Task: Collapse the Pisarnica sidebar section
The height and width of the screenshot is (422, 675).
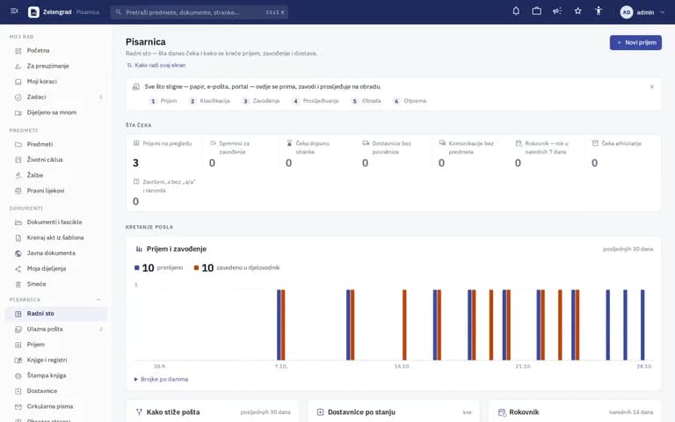Action: click(98, 299)
